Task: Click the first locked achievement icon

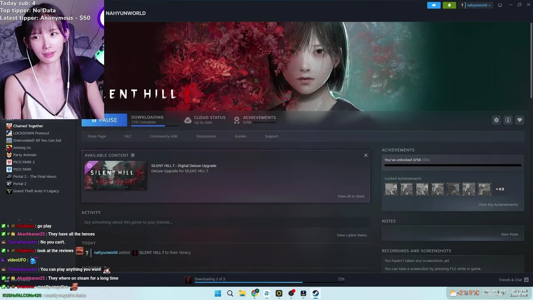Action: [391, 189]
